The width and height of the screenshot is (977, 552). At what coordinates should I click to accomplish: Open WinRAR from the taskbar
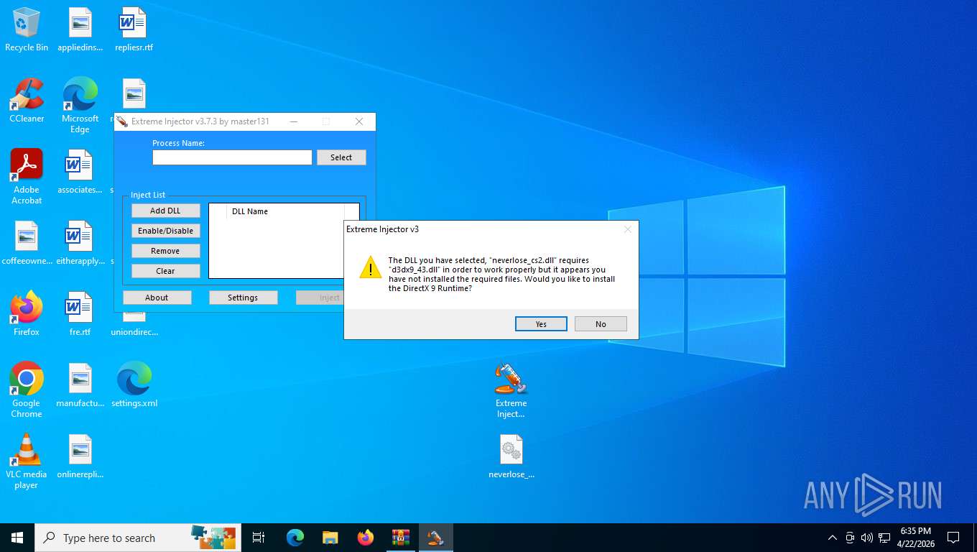point(400,538)
